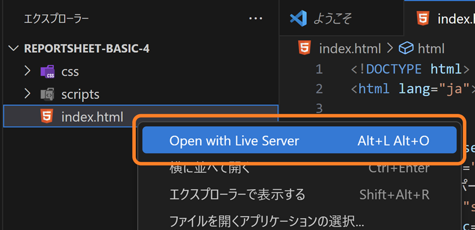This screenshot has height=230, width=475.
Task: Expand the scripts folder chevron
Action: coord(27,94)
